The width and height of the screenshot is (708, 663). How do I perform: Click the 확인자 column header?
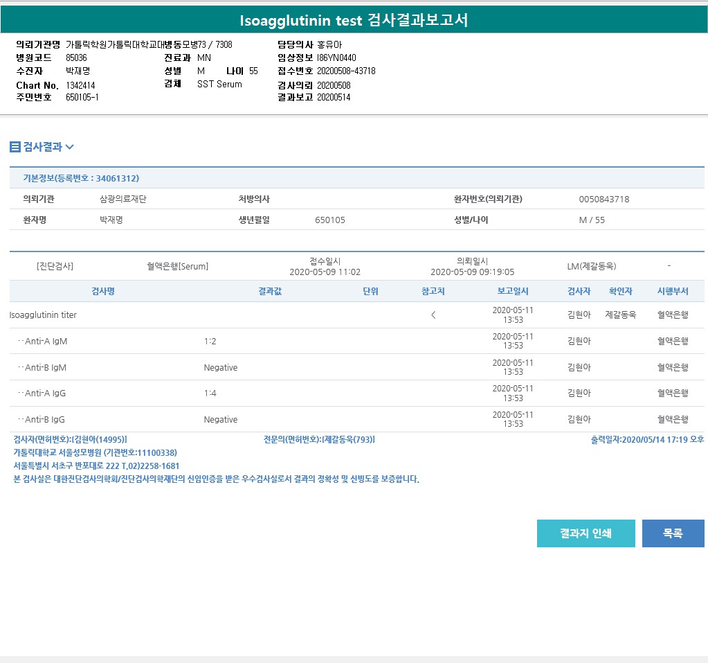620,292
